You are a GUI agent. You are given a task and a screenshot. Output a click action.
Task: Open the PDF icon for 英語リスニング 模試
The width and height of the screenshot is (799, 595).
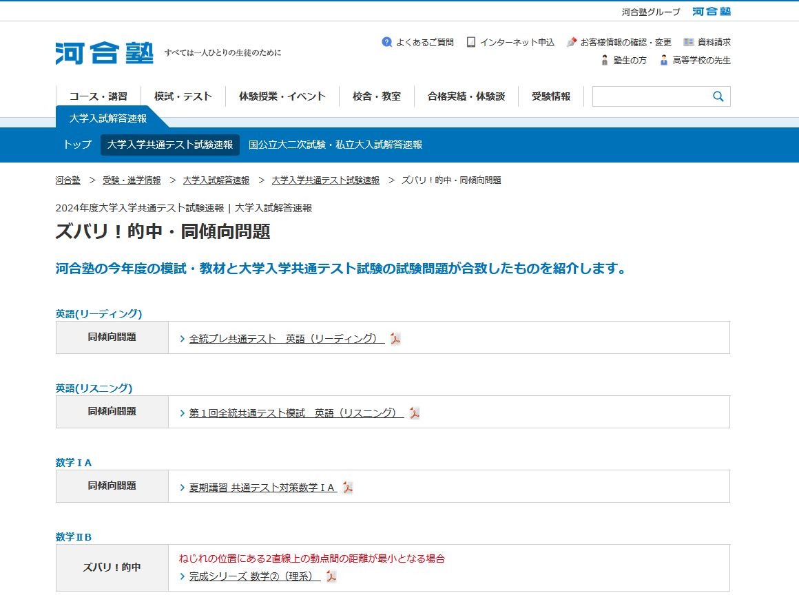click(x=413, y=413)
